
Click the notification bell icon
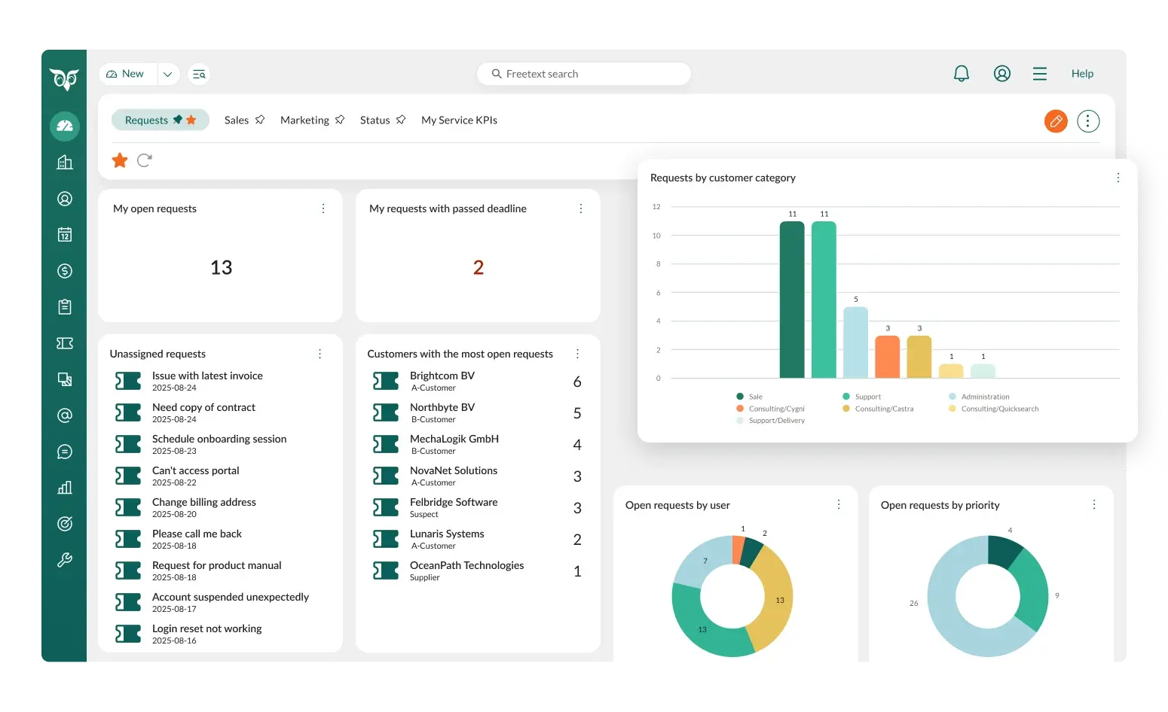coord(961,73)
